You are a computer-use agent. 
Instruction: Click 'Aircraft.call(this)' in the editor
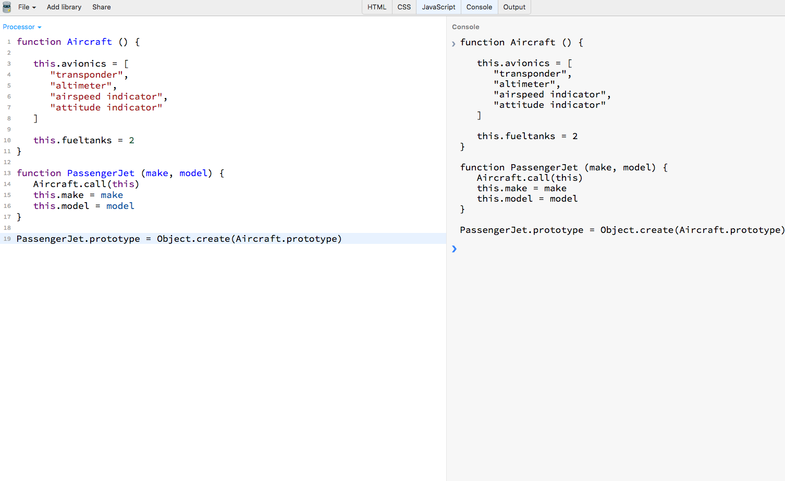click(x=87, y=184)
